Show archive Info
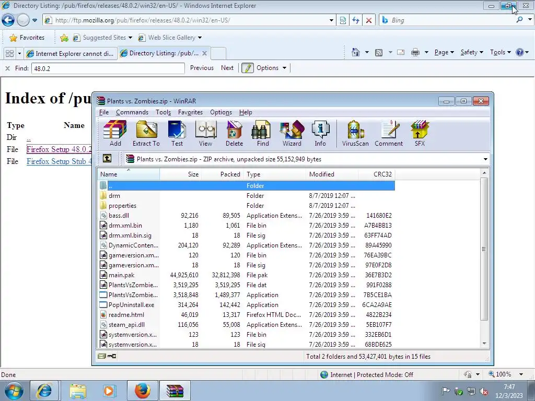The image size is (535, 401). tap(320, 133)
